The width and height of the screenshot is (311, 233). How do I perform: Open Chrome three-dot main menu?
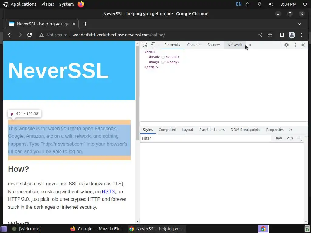tap(302, 35)
